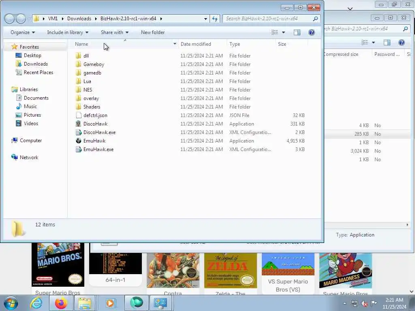Open Downloads in the Favorites list
This screenshot has height=311, width=415.
pyautogui.click(x=36, y=64)
